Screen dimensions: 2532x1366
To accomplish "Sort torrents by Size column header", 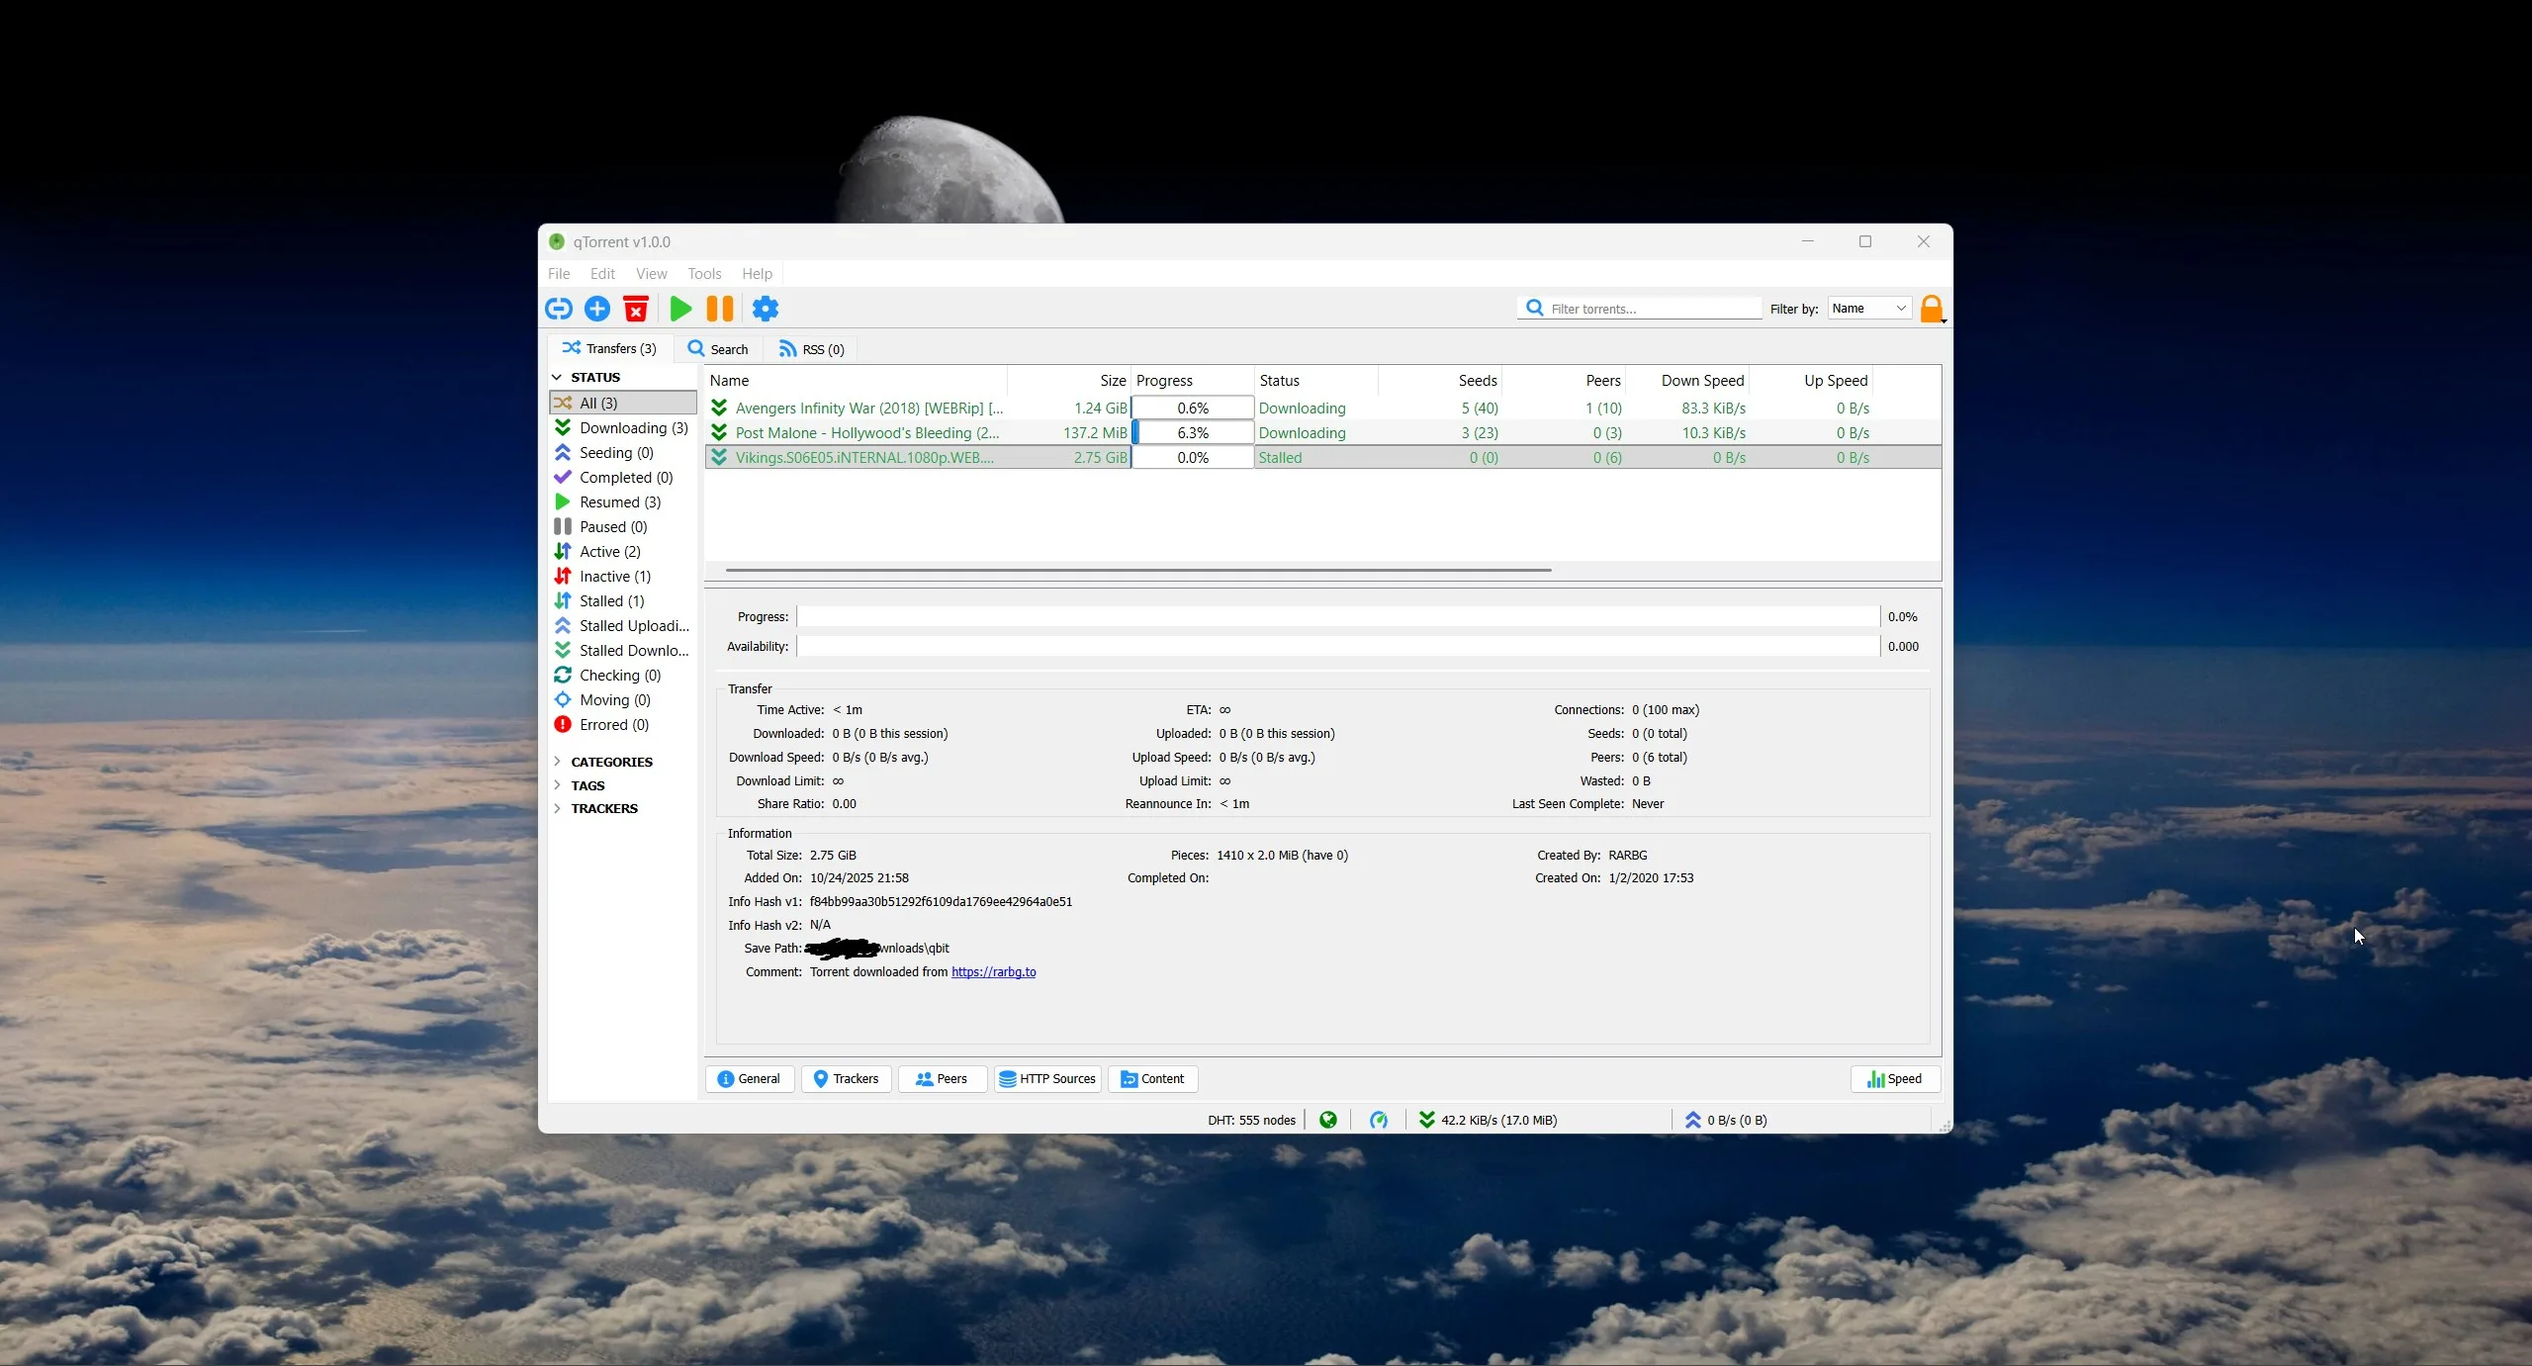I will [x=1069, y=380].
